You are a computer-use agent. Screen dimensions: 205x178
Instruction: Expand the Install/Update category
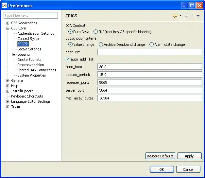pyautogui.click(x=8, y=91)
